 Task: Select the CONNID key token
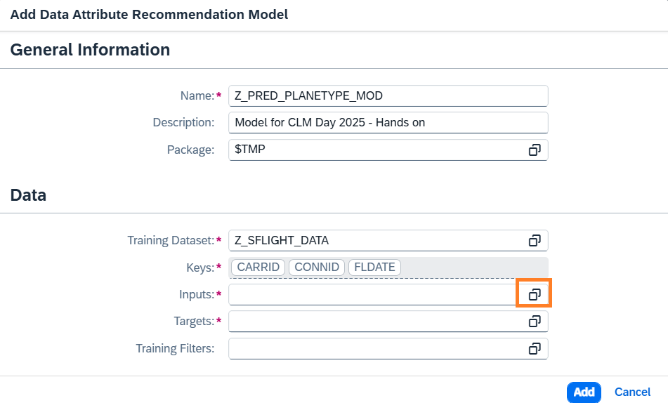tap(316, 267)
